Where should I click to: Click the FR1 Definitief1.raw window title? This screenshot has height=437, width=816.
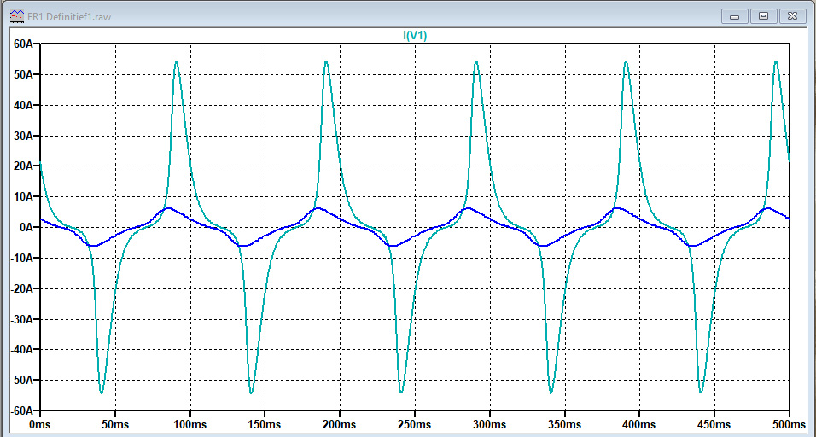(x=69, y=17)
